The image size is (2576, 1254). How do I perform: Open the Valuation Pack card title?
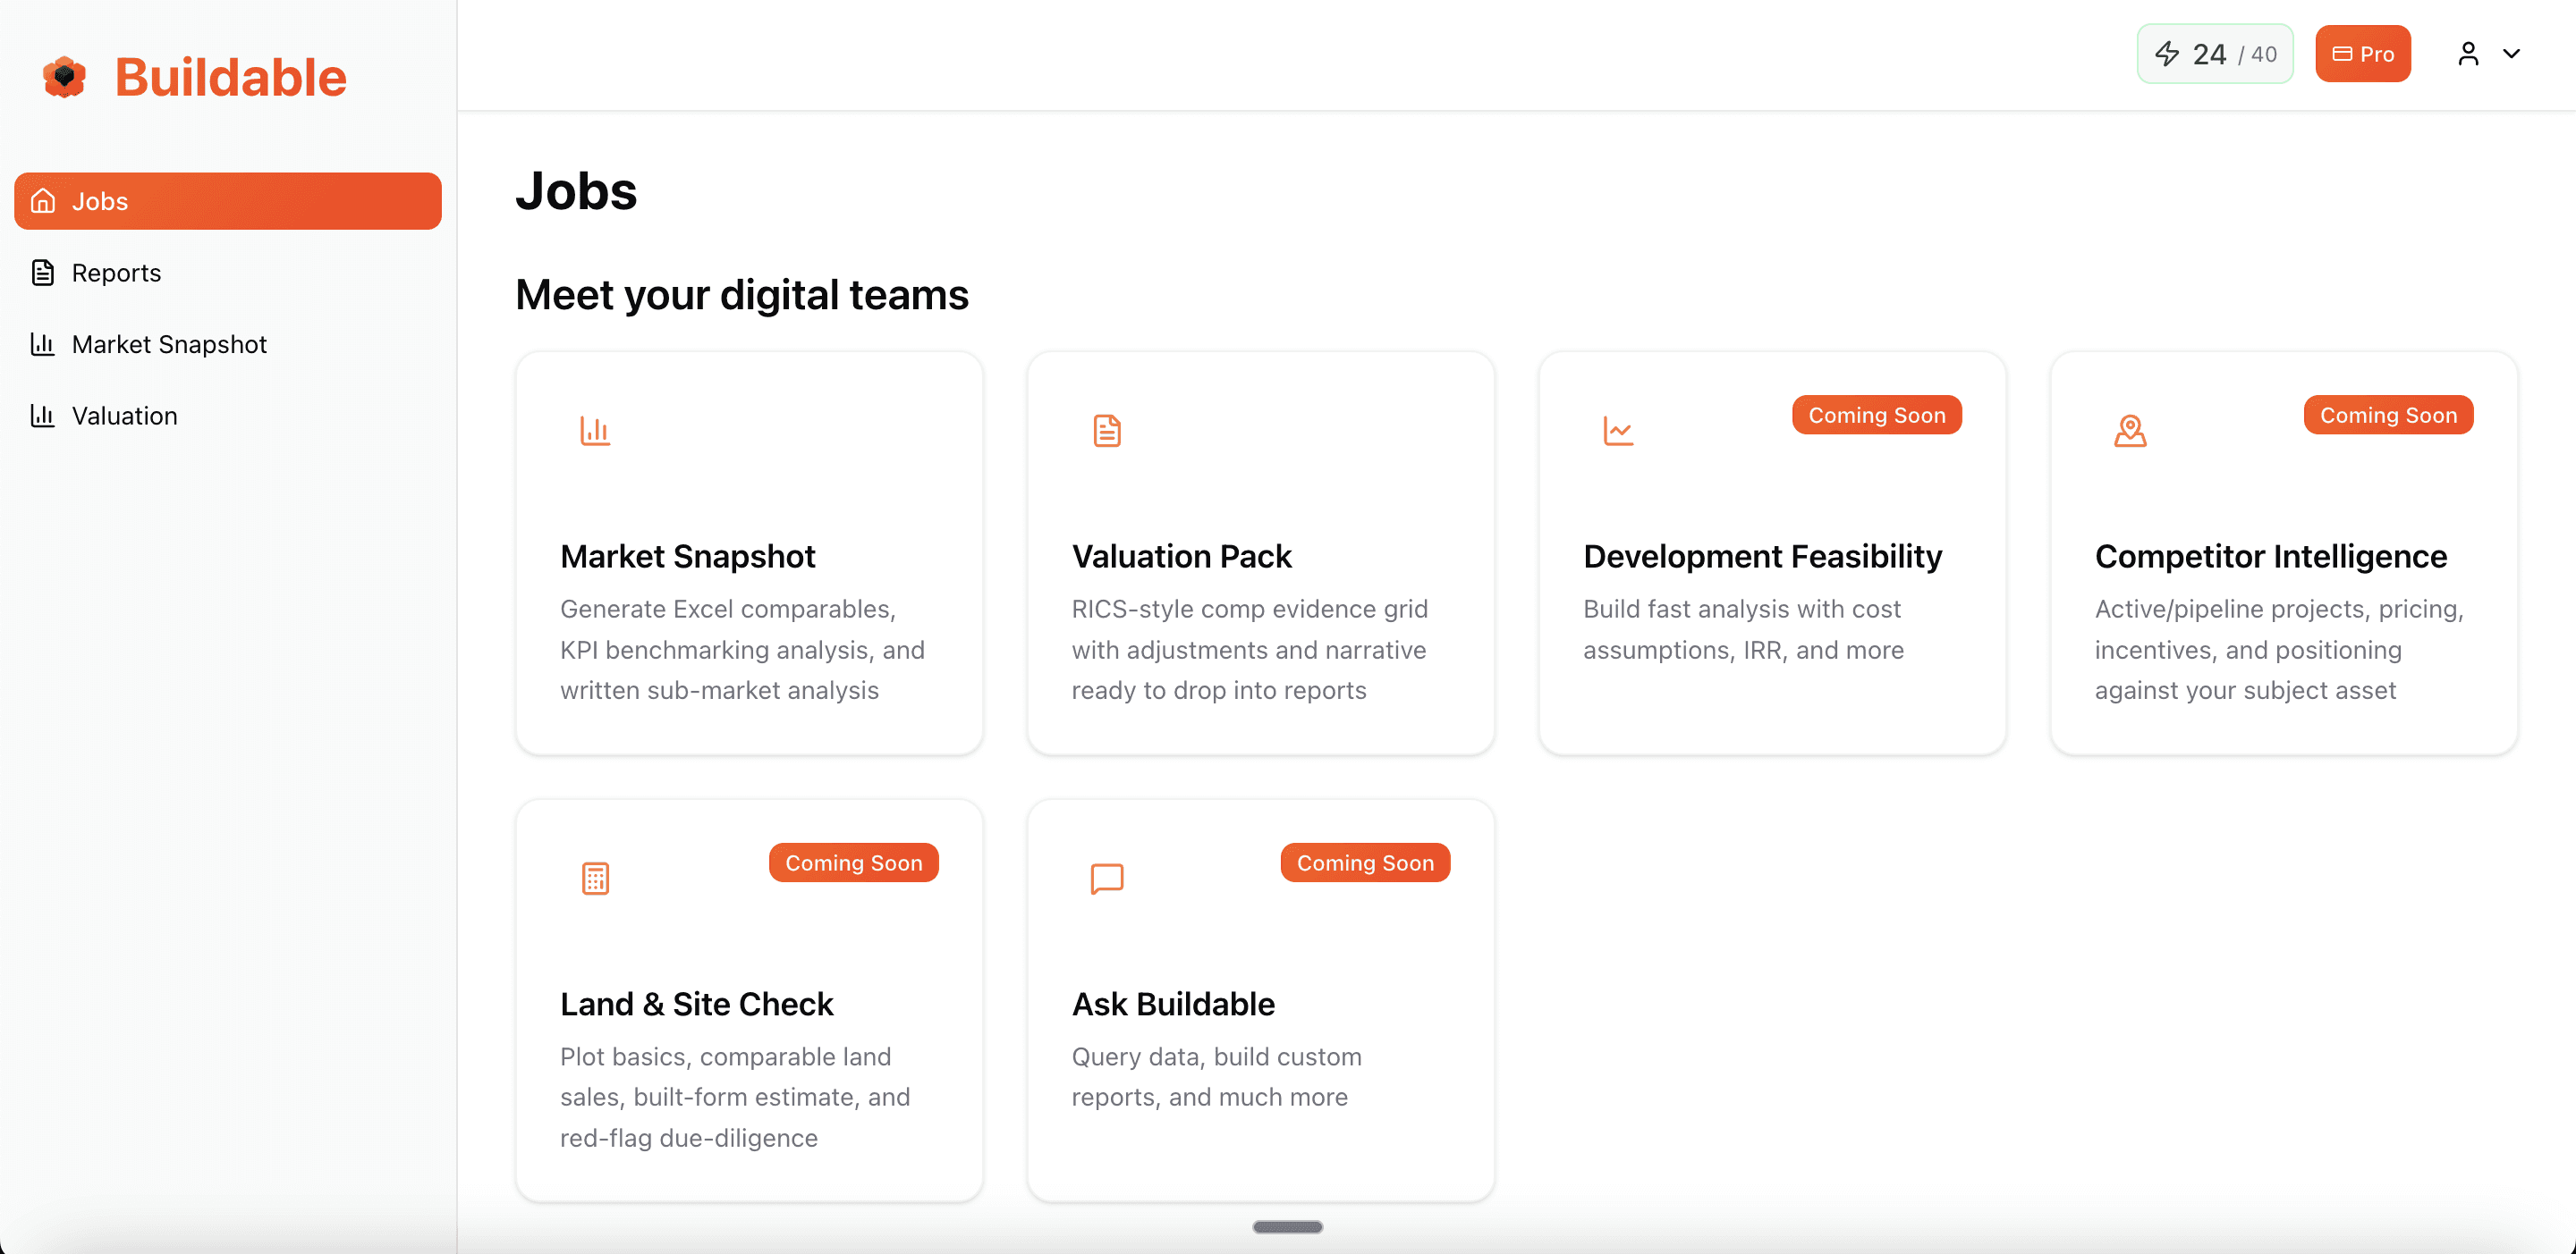1181,557
